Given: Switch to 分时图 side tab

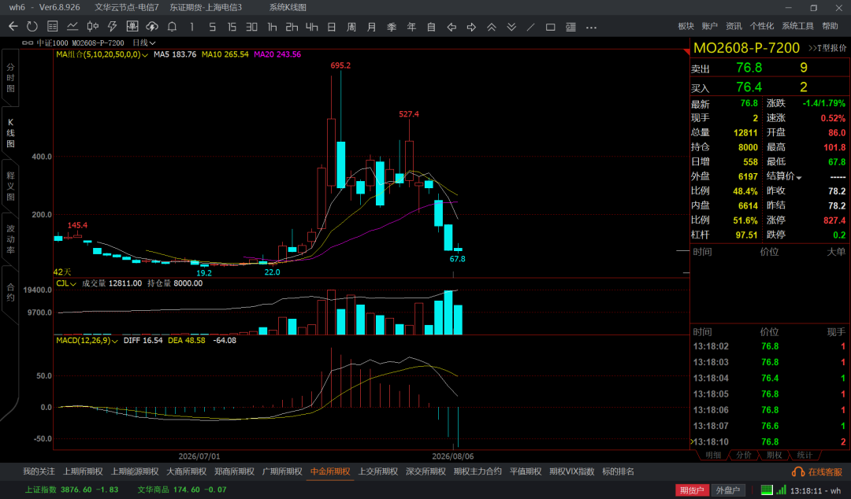Looking at the screenshot, I should (10, 78).
